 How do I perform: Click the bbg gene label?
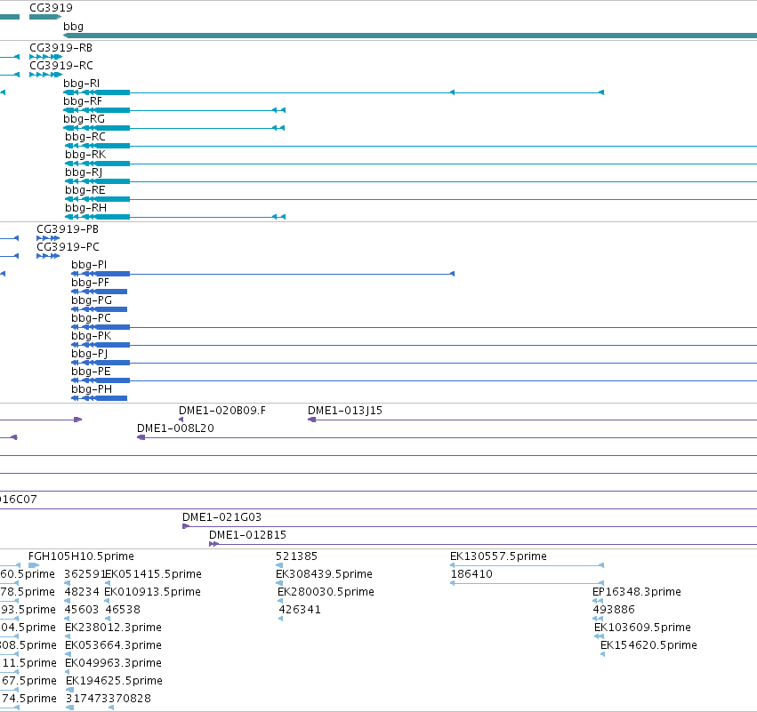click(73, 27)
